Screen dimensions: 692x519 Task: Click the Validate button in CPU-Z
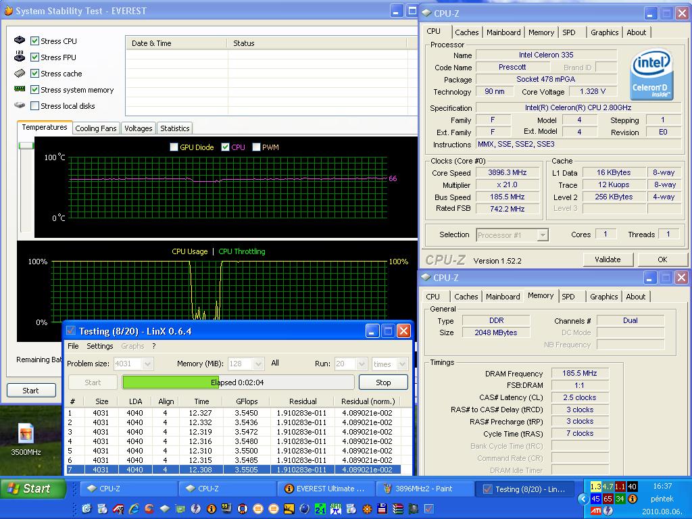coord(608,259)
